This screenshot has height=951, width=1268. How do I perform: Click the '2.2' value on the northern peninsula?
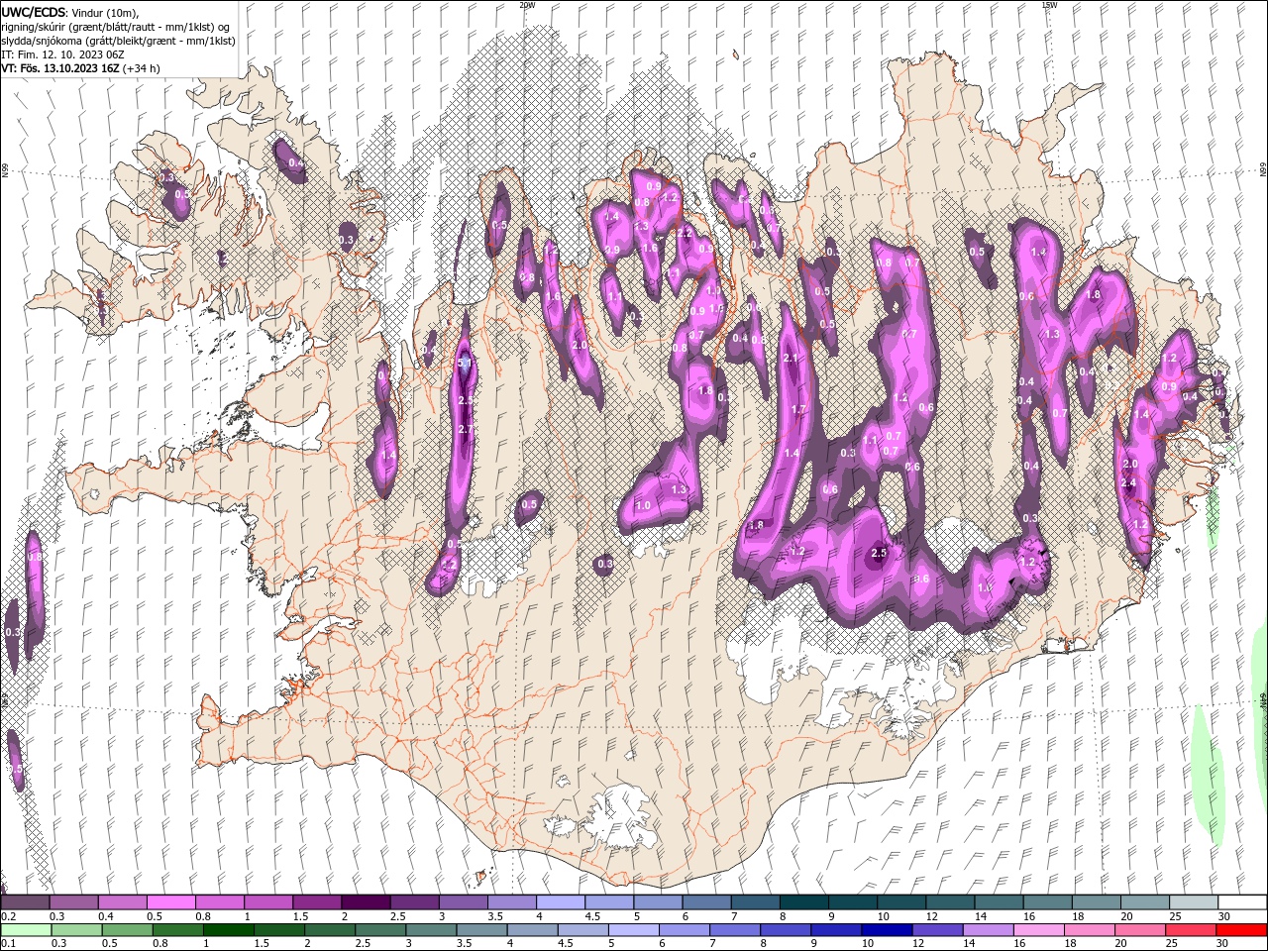685,232
